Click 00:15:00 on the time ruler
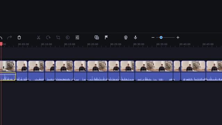The width and height of the screenshot is (222, 125). click(x=70, y=44)
